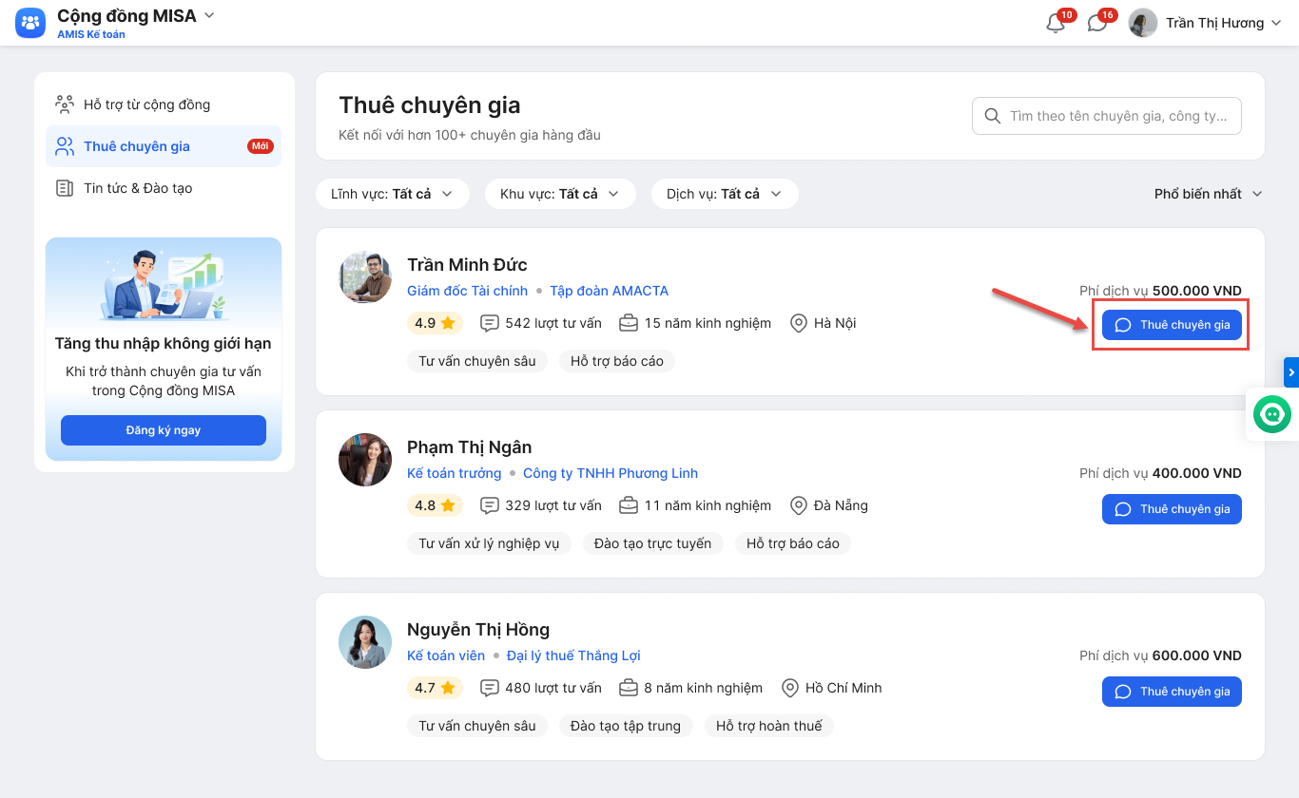Open the Dịch vụ filter dropdown
Screen dimensions: 1299x798
pyautogui.click(x=725, y=194)
